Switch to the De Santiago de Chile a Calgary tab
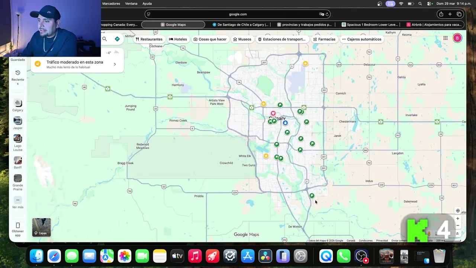The height and width of the screenshot is (268, 476). tap(240, 25)
